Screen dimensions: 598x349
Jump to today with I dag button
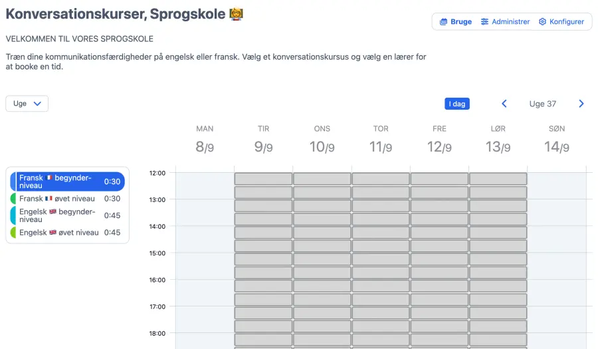pos(457,104)
